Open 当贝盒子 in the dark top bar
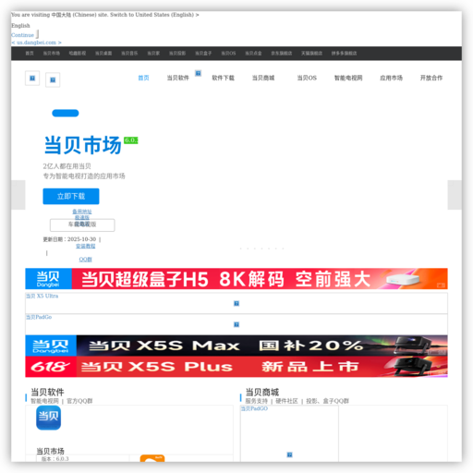 tap(203, 54)
